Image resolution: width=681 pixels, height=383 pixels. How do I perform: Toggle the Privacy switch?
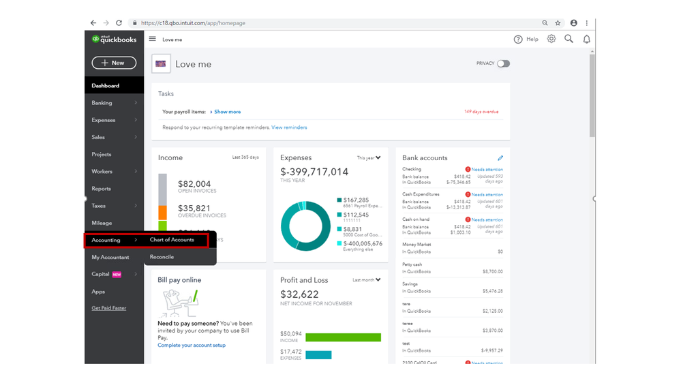(503, 63)
